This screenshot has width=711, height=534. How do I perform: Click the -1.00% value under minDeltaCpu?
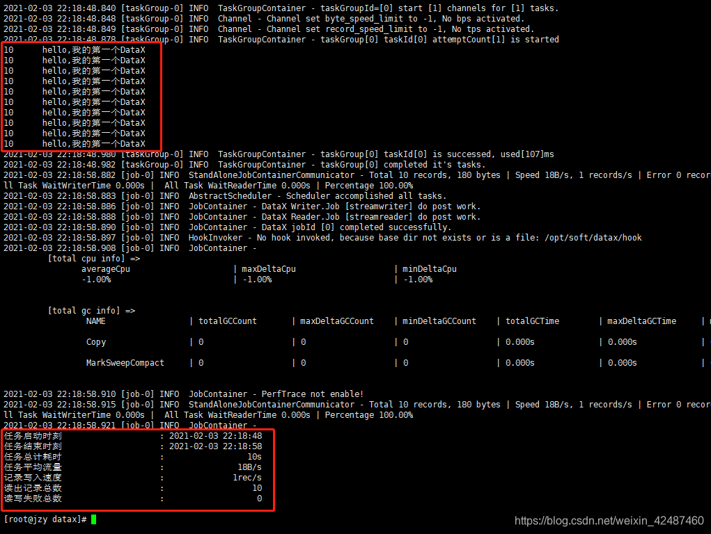point(418,280)
